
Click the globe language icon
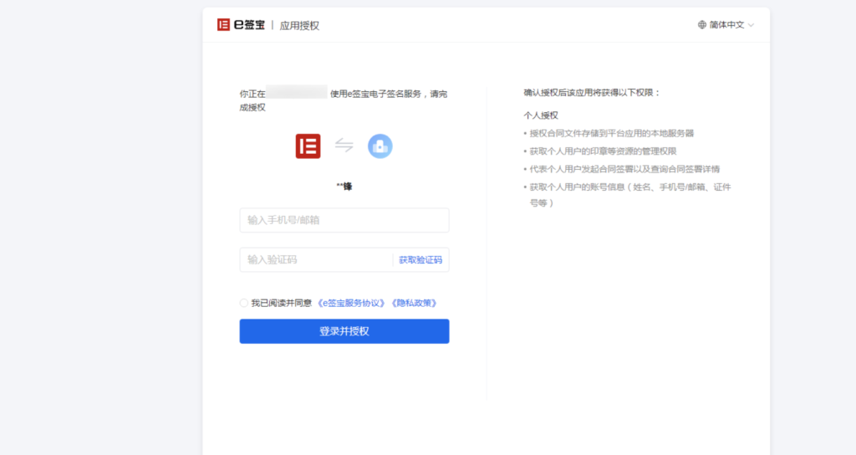point(702,25)
